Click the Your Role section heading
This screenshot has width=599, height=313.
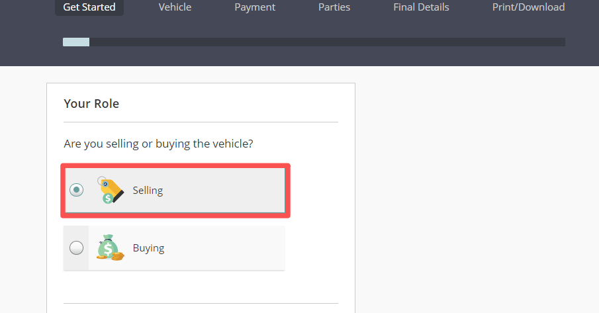pos(91,104)
